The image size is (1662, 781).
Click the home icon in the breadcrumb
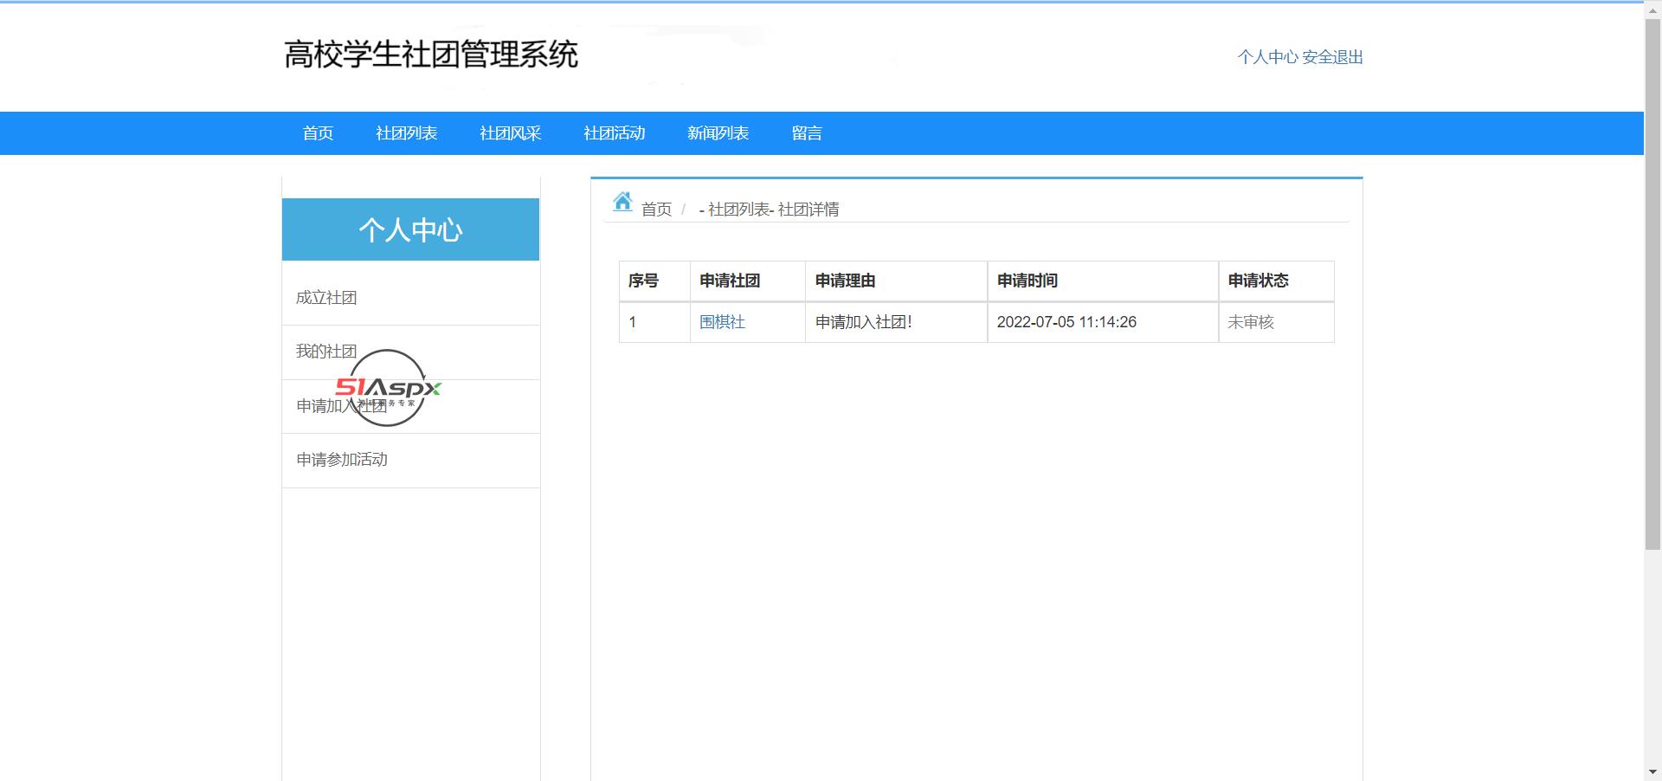622,203
